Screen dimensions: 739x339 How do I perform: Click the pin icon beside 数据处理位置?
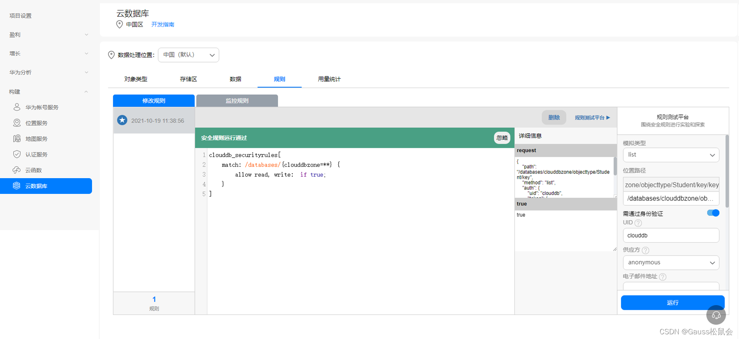(x=111, y=55)
